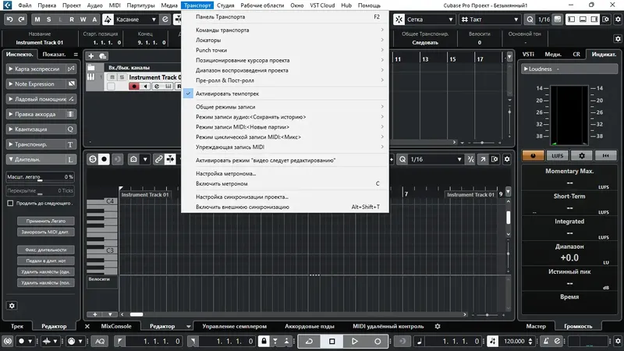Select Панель Транспорта menu item
The image size is (624, 351).
(x=285, y=16)
